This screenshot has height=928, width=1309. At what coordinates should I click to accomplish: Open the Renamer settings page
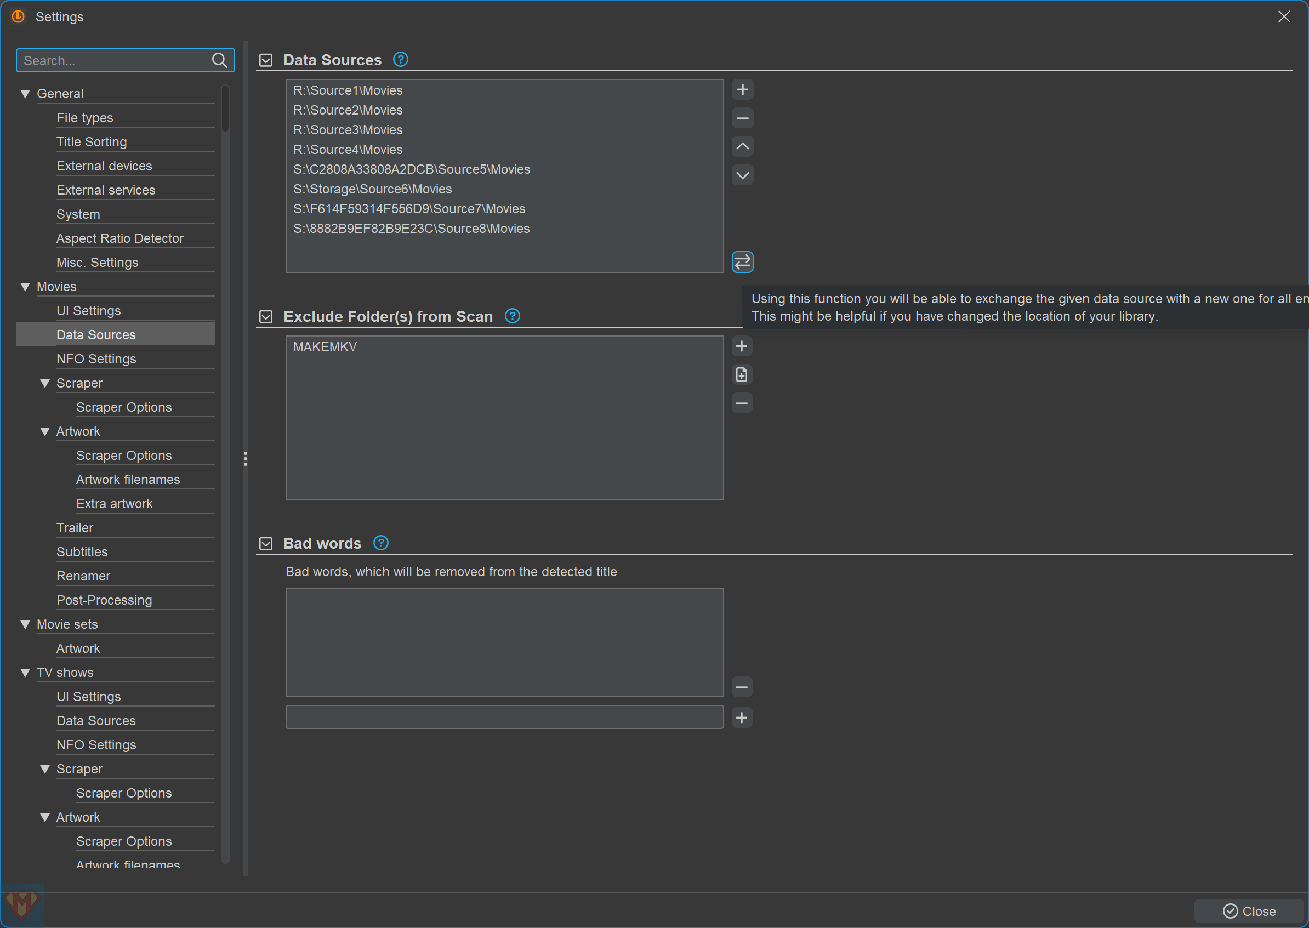83,576
